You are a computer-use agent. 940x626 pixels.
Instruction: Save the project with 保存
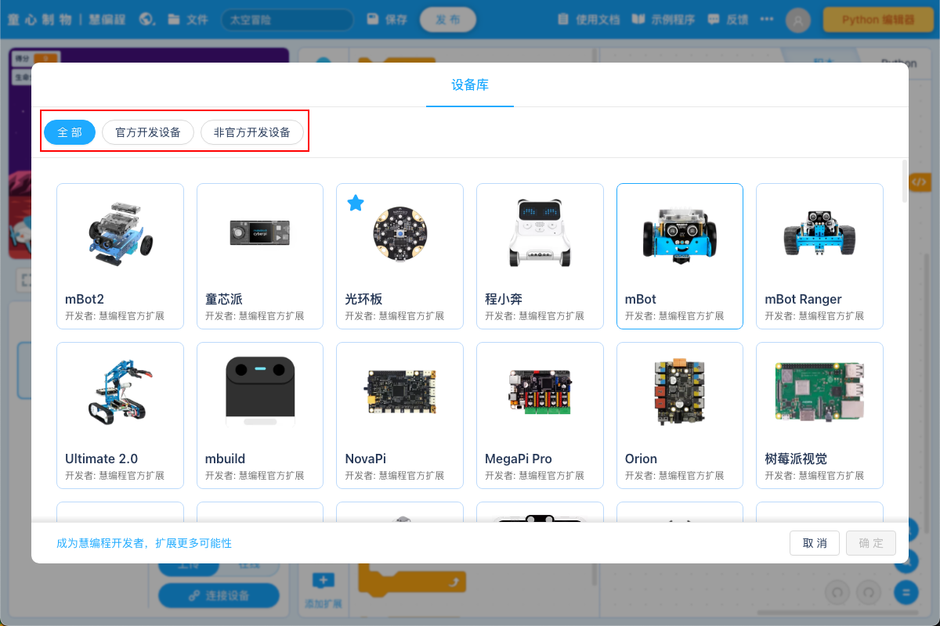coord(387,20)
